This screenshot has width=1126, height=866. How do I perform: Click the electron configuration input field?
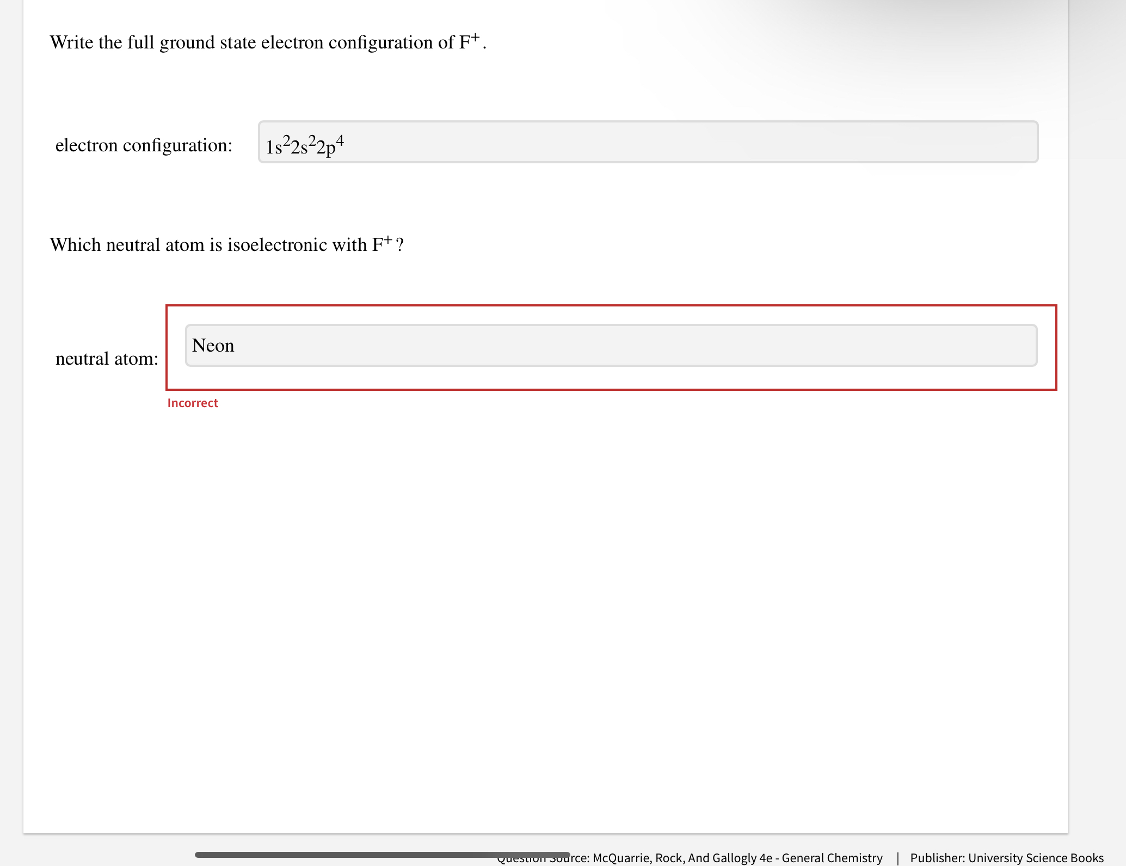648,142
